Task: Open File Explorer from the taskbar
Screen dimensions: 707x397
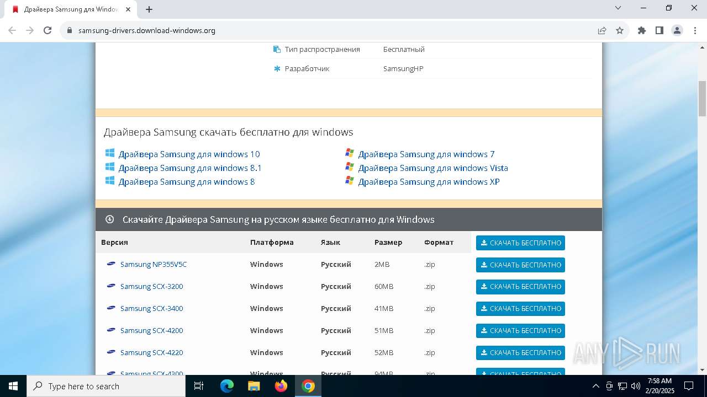Action: tap(254, 386)
